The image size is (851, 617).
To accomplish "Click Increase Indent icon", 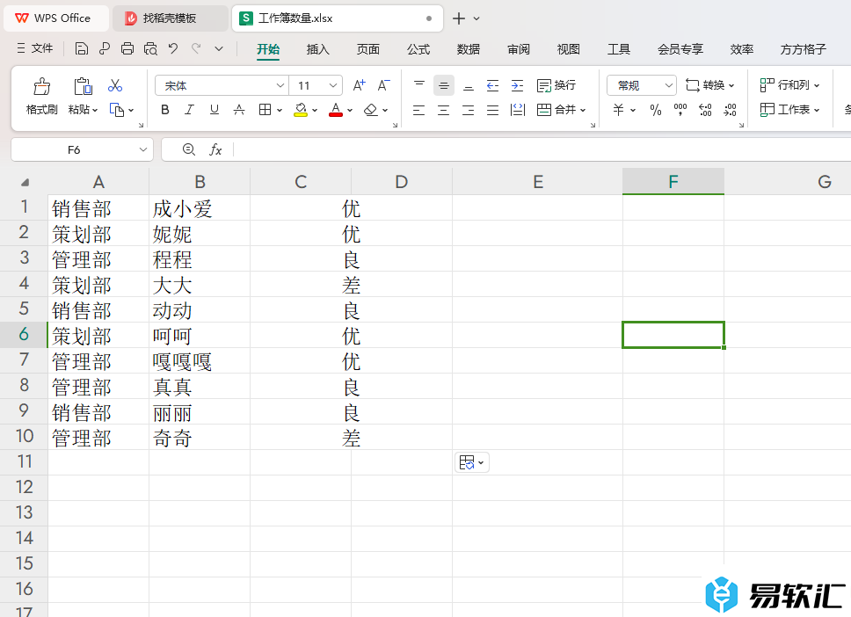I will (518, 85).
